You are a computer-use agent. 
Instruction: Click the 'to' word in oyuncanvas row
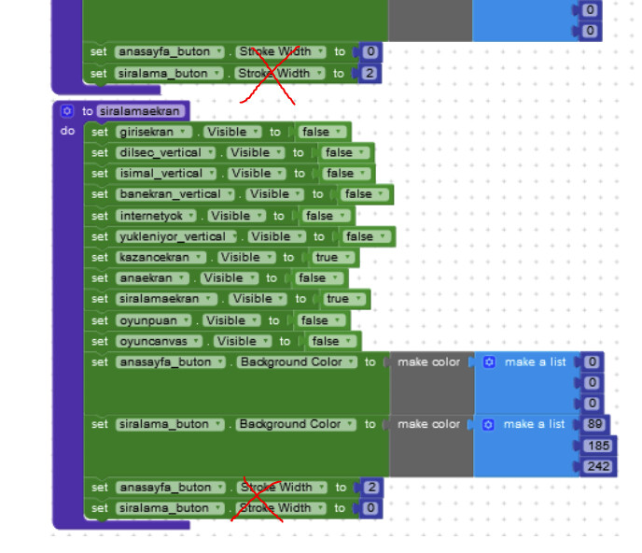(x=285, y=342)
